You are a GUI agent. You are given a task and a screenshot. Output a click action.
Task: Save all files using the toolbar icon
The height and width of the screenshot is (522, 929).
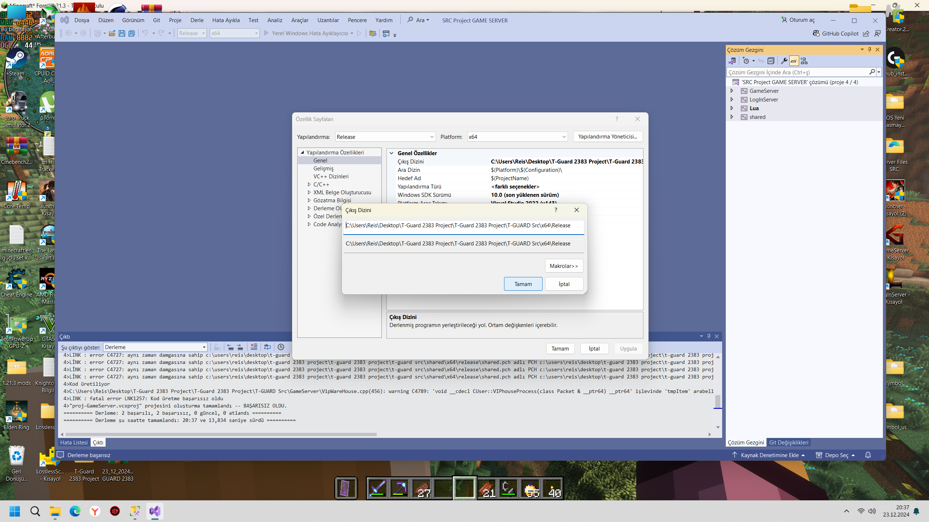point(131,33)
